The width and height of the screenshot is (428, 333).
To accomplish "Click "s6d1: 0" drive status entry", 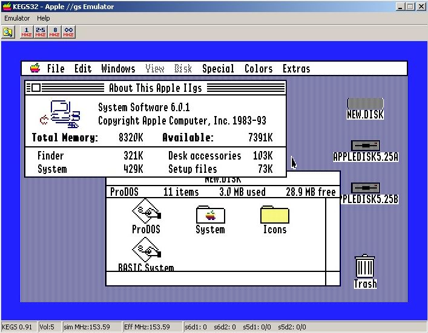I will pyautogui.click(x=196, y=327).
